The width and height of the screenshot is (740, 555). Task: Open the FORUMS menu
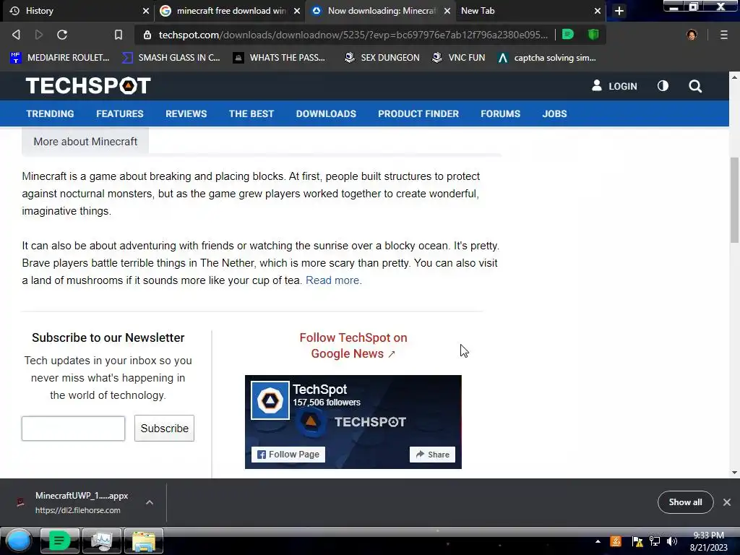500,113
